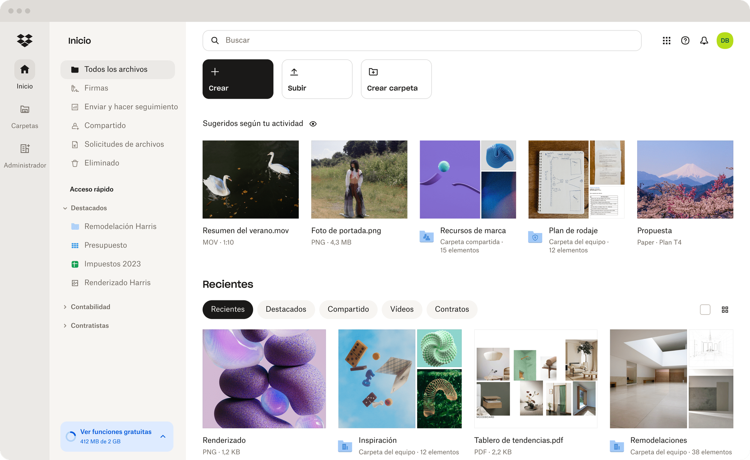This screenshot has height=460, width=750.
Task: Click the DB account avatar
Action: pyautogui.click(x=725, y=40)
